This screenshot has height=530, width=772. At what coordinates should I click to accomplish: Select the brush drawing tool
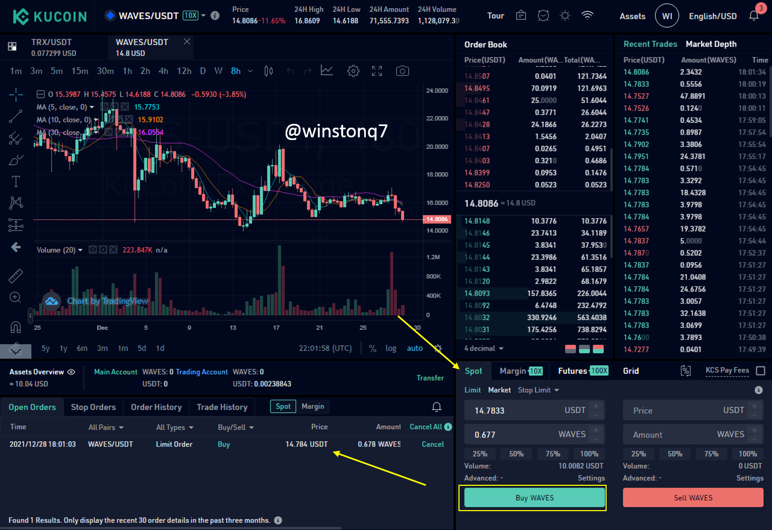point(16,160)
